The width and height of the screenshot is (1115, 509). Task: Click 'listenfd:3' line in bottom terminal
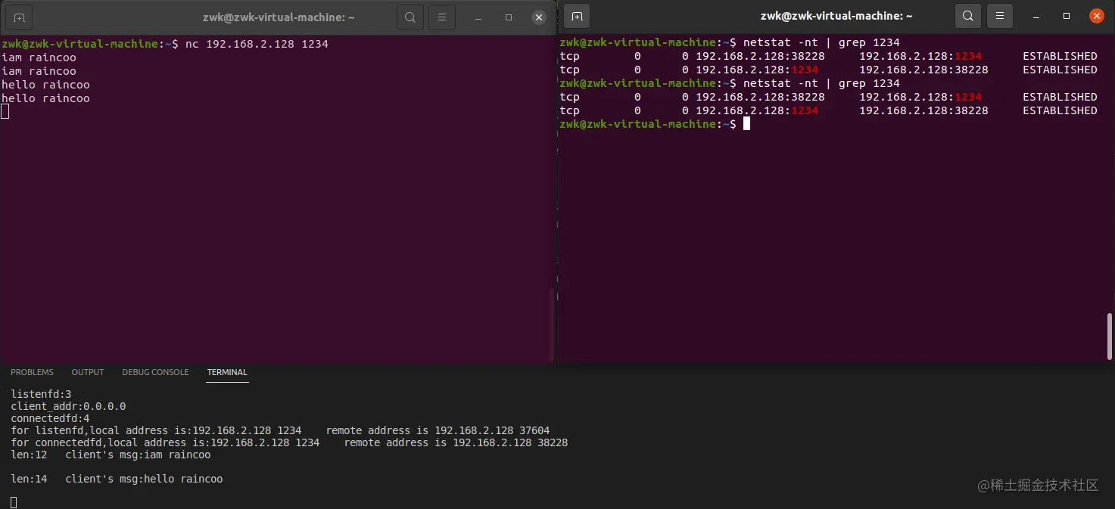tap(41, 394)
